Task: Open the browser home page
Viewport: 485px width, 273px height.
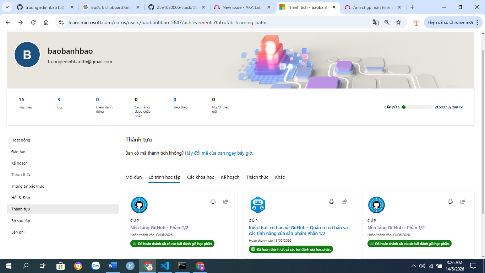Action: pyautogui.click(x=46, y=22)
